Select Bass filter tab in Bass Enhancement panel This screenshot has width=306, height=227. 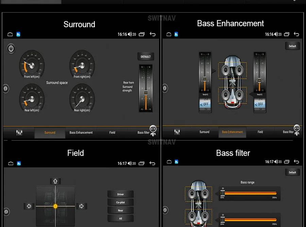pos(288,132)
